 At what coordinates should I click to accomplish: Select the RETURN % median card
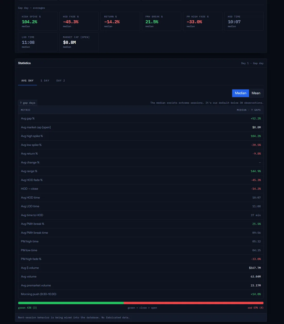120,21
